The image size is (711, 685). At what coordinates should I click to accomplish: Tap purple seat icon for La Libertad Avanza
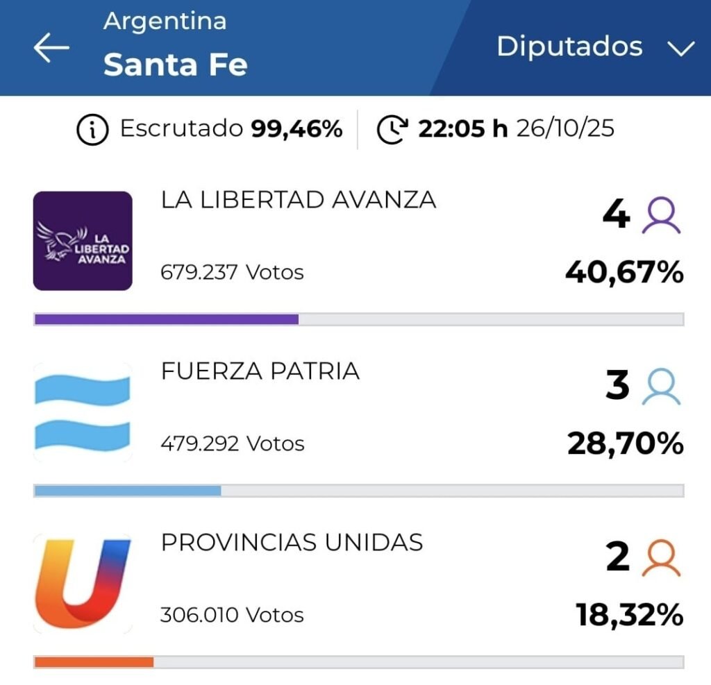[x=662, y=216]
